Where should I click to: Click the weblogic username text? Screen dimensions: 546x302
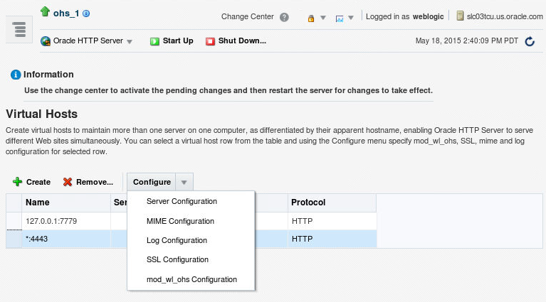[428, 16]
